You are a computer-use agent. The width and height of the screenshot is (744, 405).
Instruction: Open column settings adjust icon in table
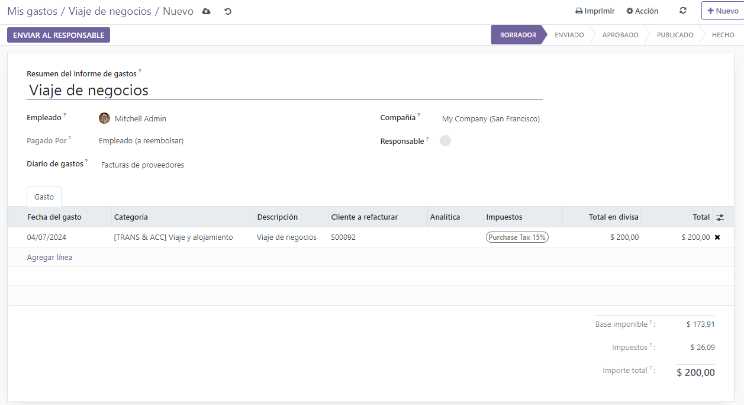[x=720, y=217]
